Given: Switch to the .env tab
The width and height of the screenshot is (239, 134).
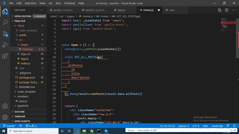Looking at the screenshot, I should tap(175, 10).
